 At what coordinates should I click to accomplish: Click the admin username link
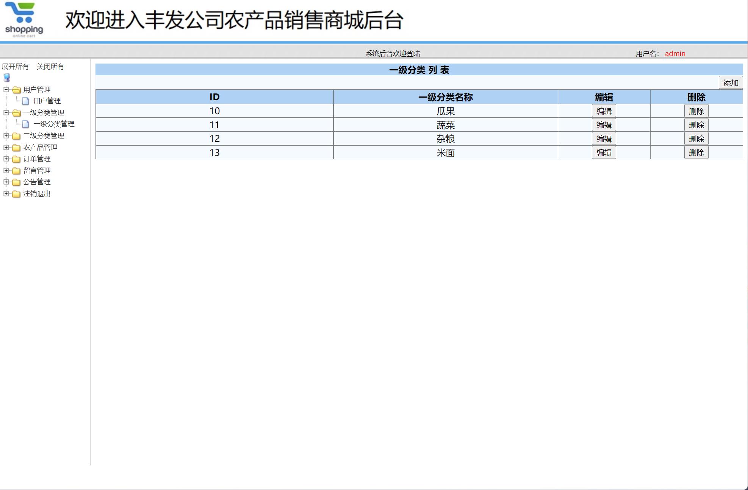click(675, 53)
